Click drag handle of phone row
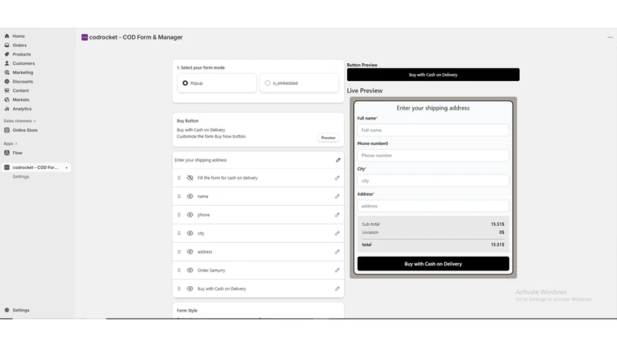The height and width of the screenshot is (347, 617). pos(179,215)
